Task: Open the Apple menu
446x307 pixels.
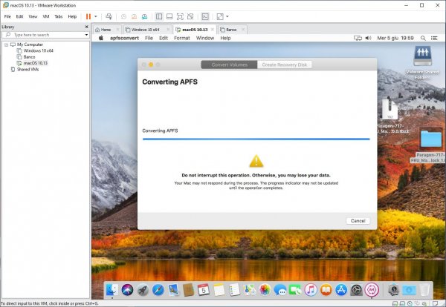Action: point(101,38)
